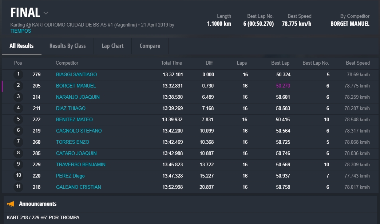Viewport: 380px width, 224px height.
Task: View DIAZ THIAGO competitor details
Action: [x=71, y=108]
